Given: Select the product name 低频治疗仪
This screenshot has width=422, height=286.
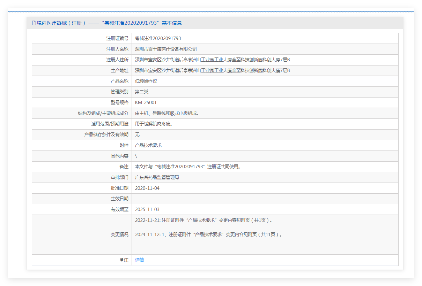Looking at the screenshot, I should (x=146, y=81).
